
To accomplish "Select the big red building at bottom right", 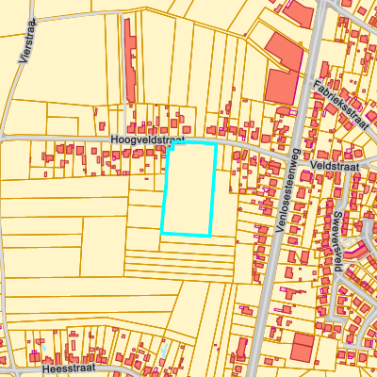I will (x=303, y=348).
